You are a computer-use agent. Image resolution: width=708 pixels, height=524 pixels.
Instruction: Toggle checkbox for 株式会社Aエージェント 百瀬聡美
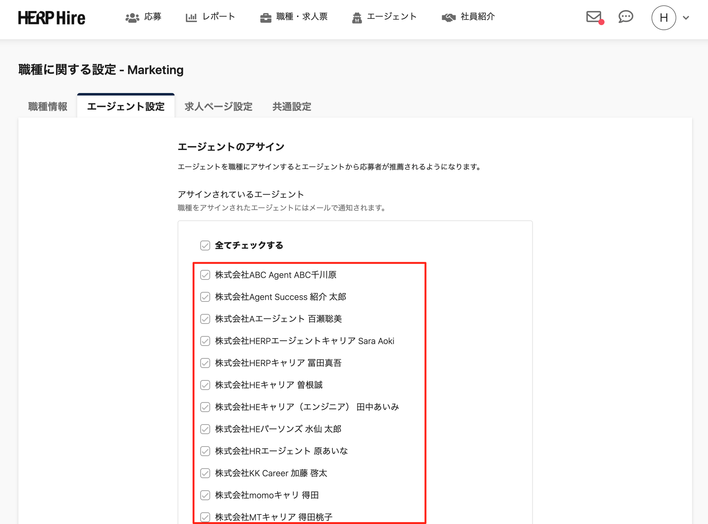click(205, 319)
